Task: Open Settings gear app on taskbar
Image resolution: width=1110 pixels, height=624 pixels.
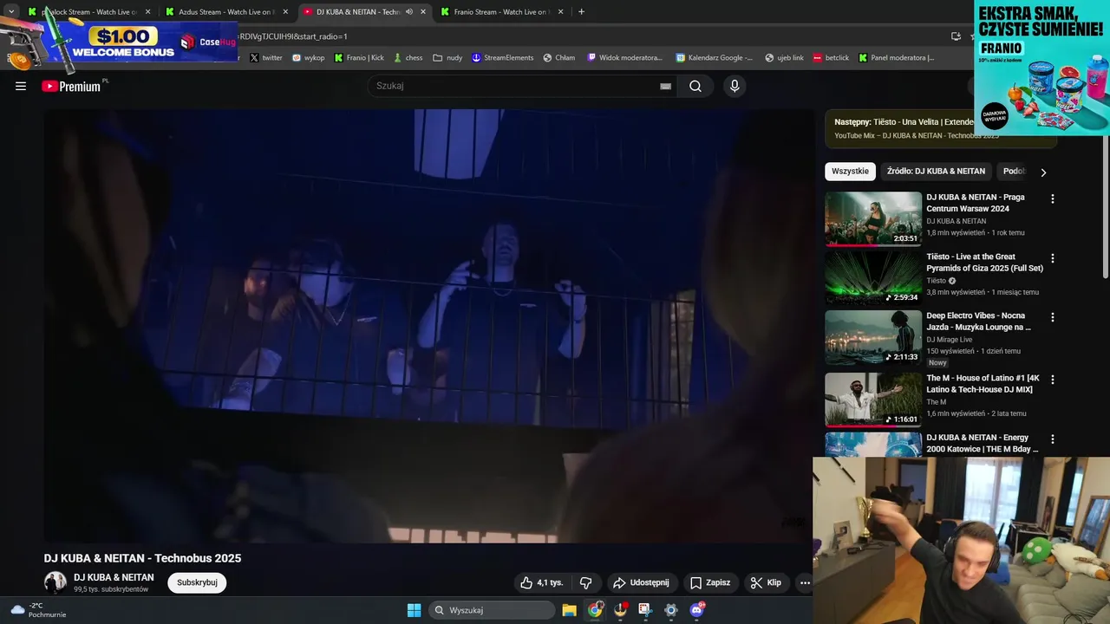Action: pyautogui.click(x=670, y=610)
